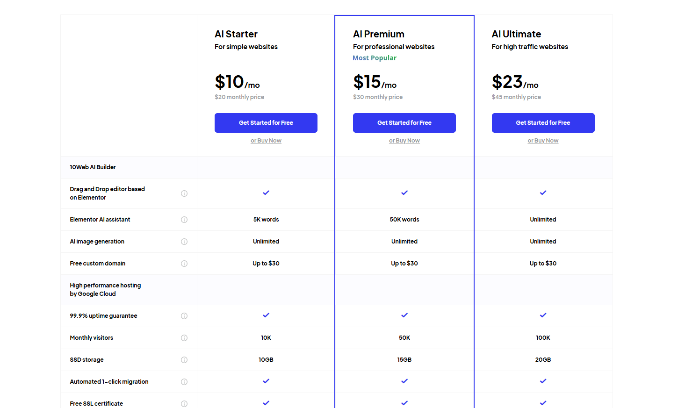
Task: Follow the or Buy Now link for AI Ultimate
Action: [x=543, y=141]
